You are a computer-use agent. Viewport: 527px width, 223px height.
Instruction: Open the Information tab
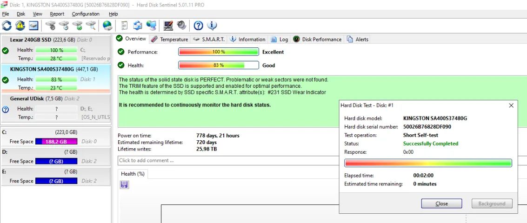pyautogui.click(x=248, y=39)
